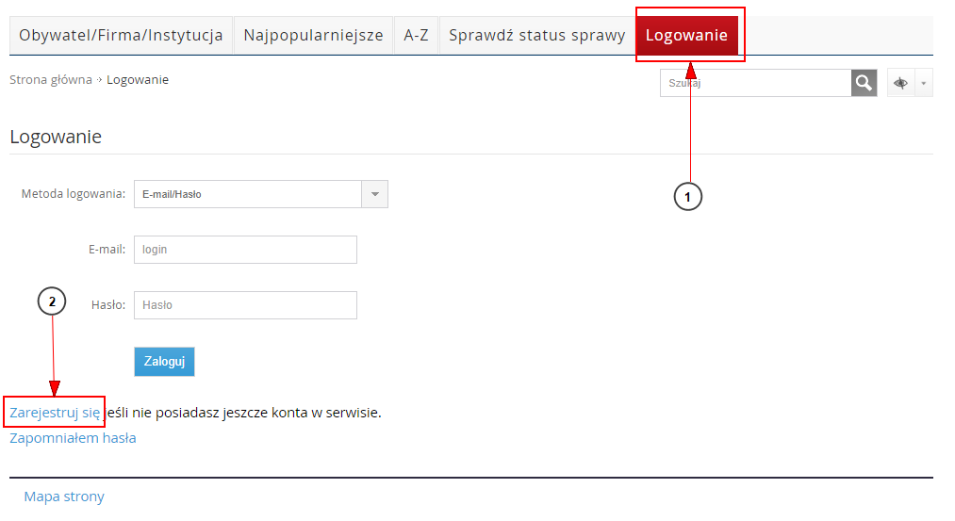Follow the Strona główna breadcrumb link
This screenshot has height=521, width=955.
[x=51, y=80]
